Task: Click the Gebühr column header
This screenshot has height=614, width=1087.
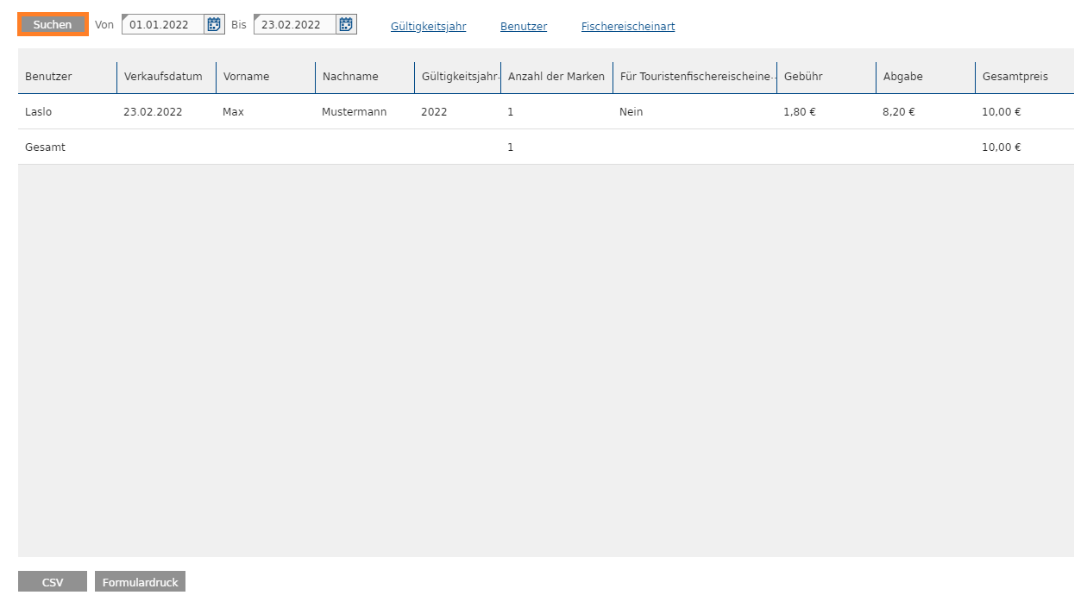Action: pos(802,77)
